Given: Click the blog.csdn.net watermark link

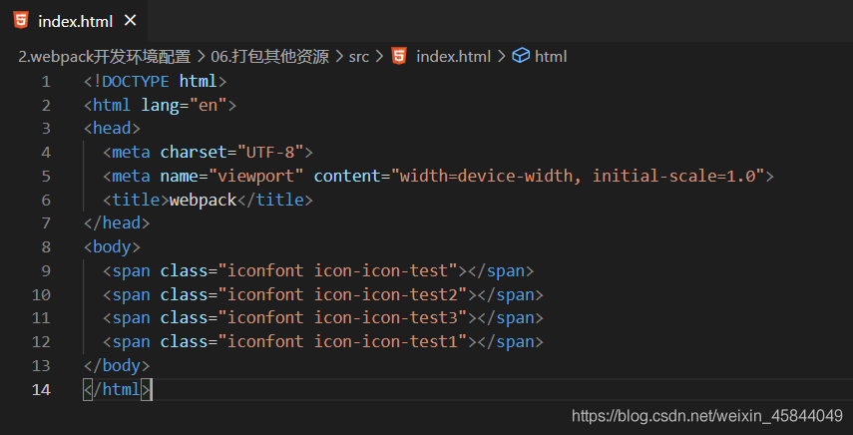Looking at the screenshot, I should click(x=706, y=416).
